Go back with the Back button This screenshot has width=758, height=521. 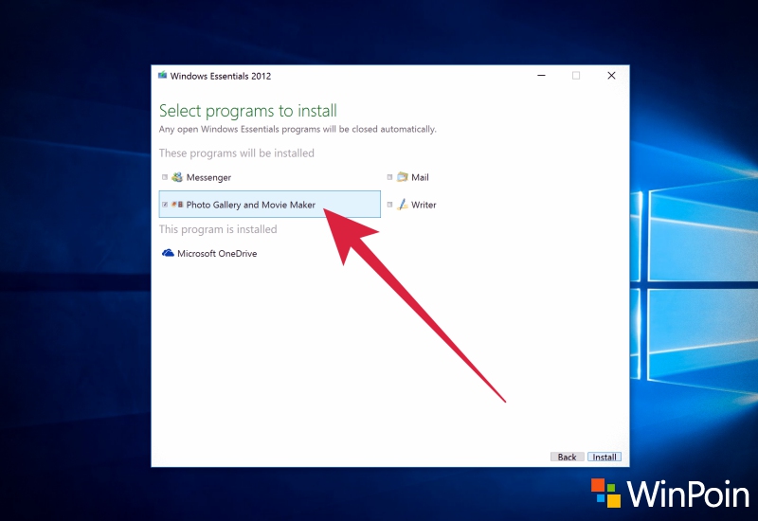click(x=567, y=457)
